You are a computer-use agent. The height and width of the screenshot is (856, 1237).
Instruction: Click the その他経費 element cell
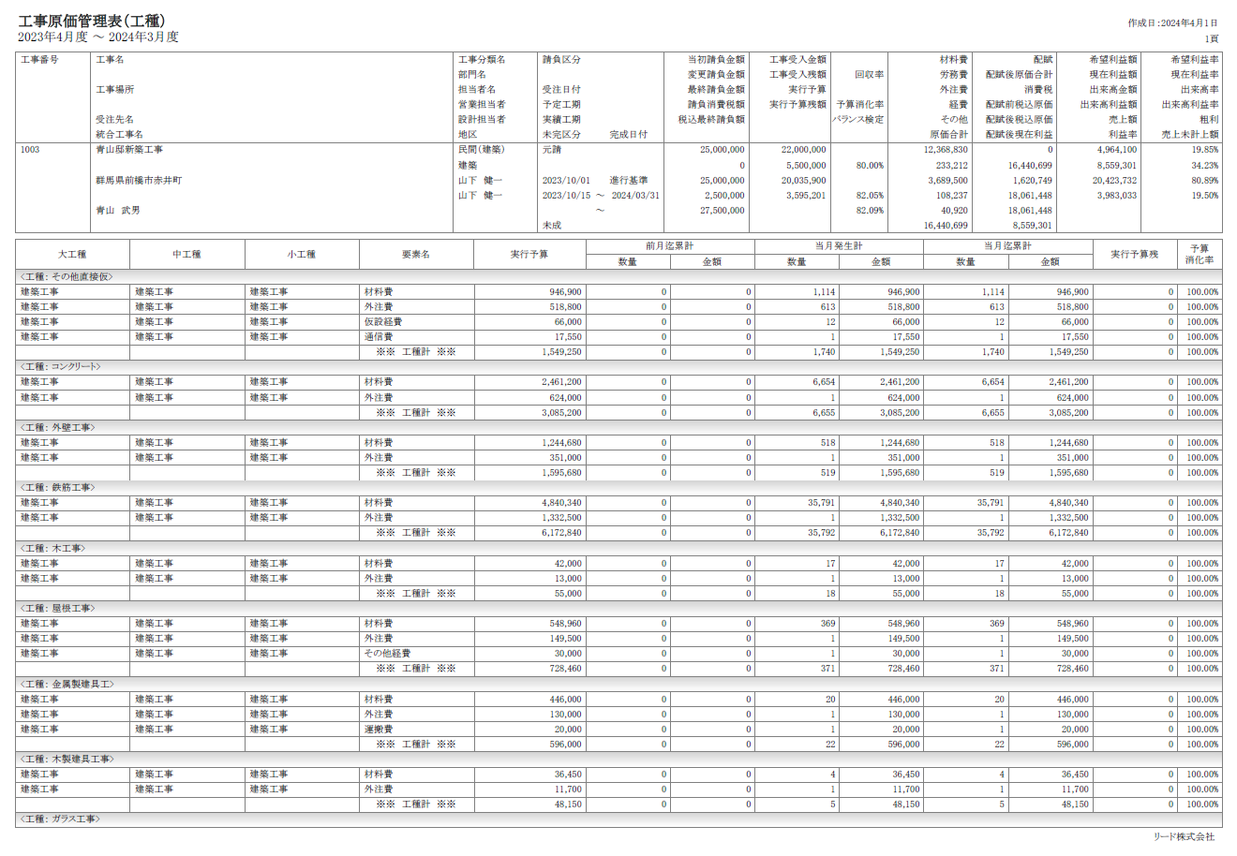tap(387, 654)
